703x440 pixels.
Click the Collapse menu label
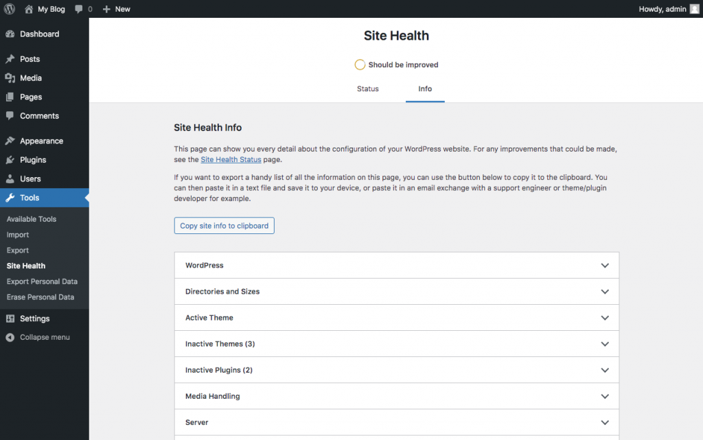tap(45, 338)
